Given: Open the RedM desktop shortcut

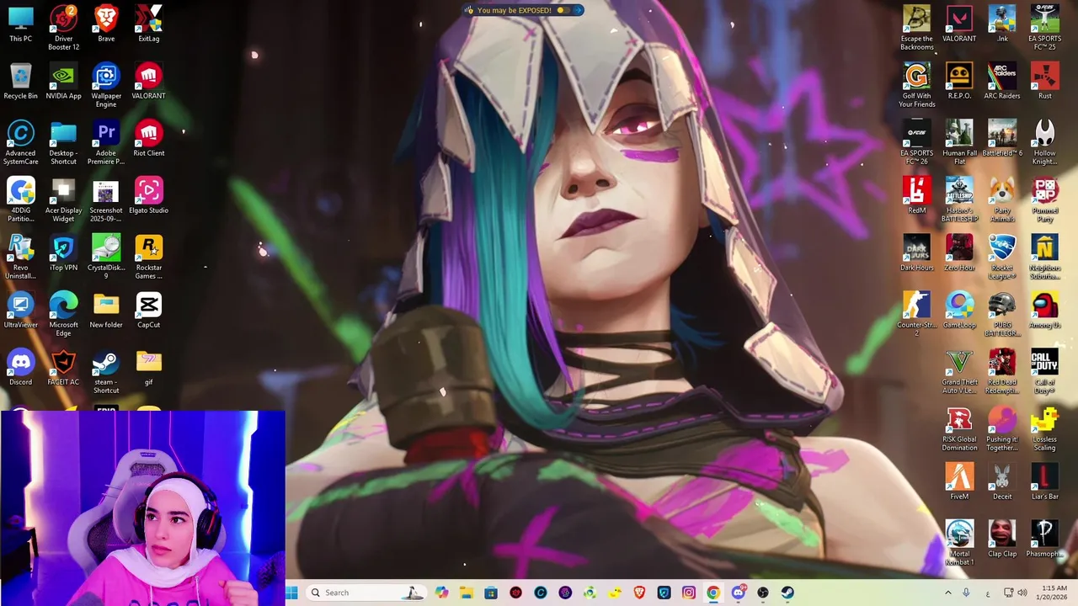Looking at the screenshot, I should pyautogui.click(x=917, y=196).
